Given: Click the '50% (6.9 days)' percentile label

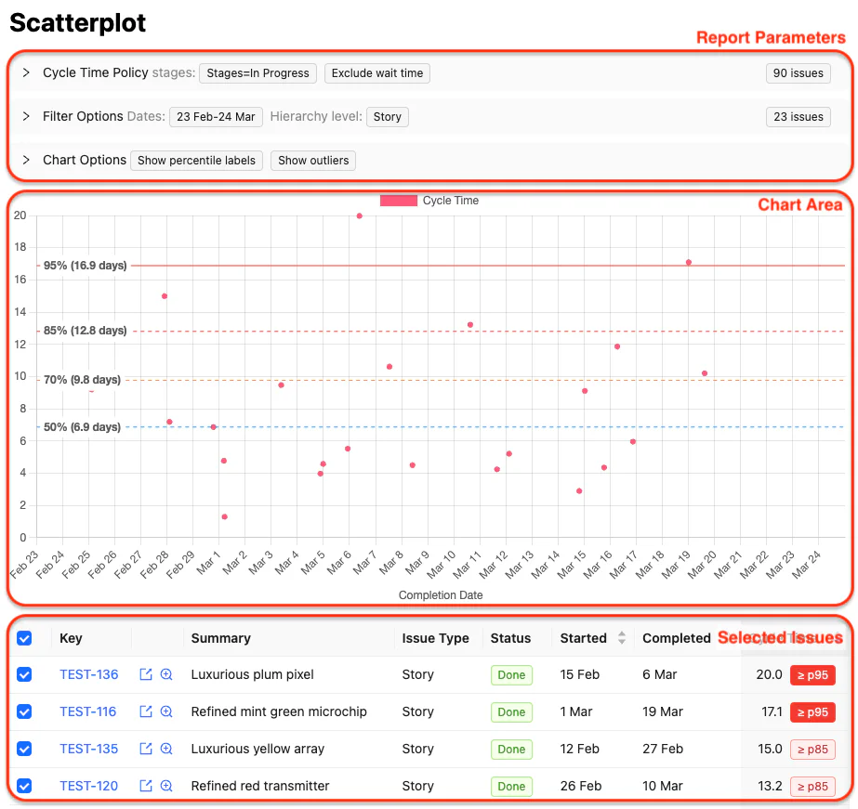Looking at the screenshot, I should pyautogui.click(x=82, y=427).
